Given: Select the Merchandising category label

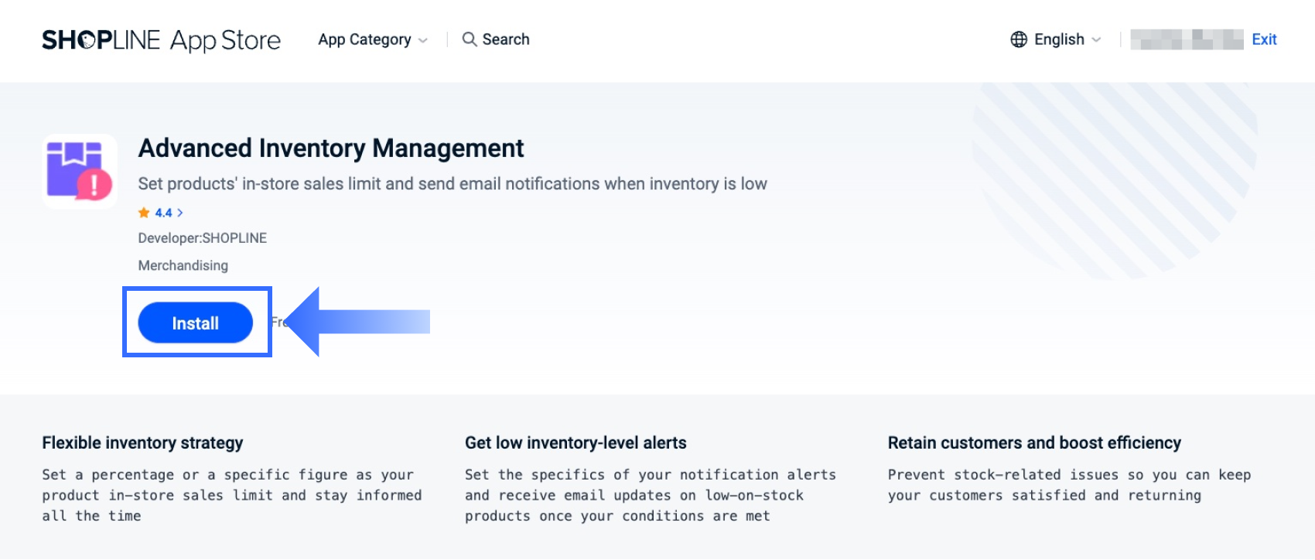Looking at the screenshot, I should coord(183,265).
